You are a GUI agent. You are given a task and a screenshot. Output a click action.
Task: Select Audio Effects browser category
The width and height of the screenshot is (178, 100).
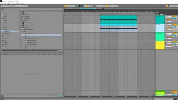click(x=7, y=33)
